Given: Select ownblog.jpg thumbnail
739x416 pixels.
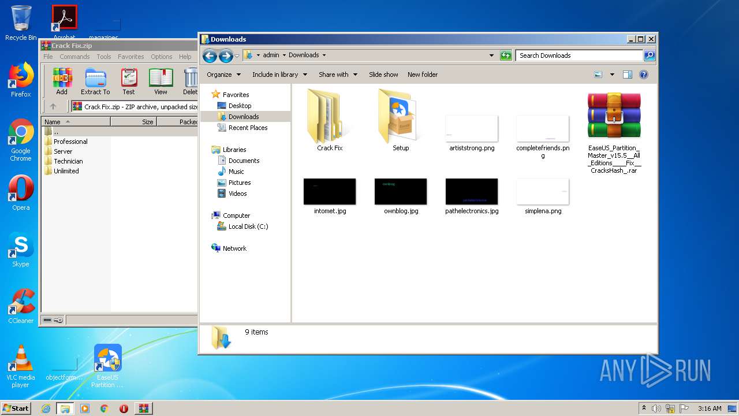Looking at the screenshot, I should (401, 196).
